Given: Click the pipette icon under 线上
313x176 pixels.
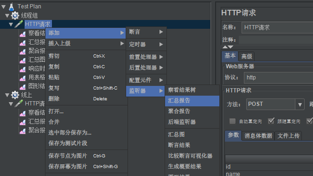Looking at the screenshot, I should tap(19, 104).
